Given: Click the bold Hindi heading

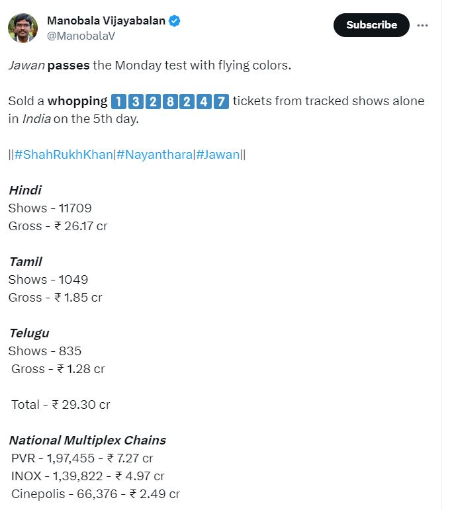Looking at the screenshot, I should pos(25,190).
